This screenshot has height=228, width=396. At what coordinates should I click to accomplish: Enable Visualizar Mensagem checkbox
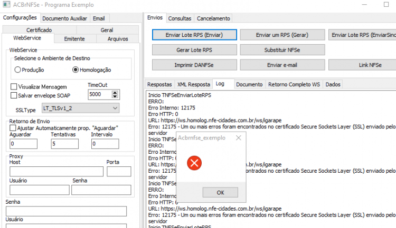(x=14, y=87)
